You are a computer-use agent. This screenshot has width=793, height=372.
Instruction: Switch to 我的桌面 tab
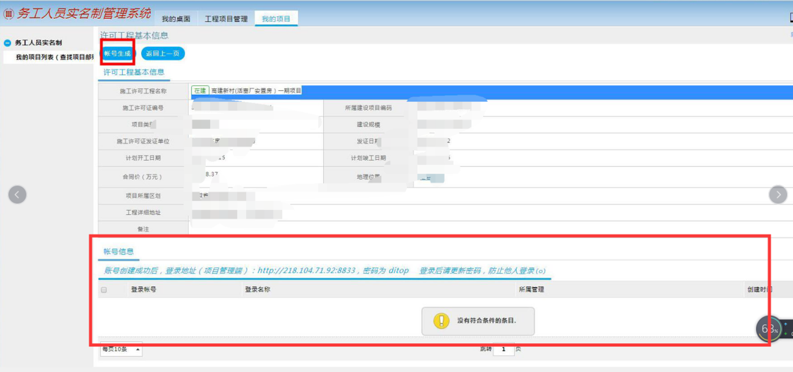[x=176, y=19]
